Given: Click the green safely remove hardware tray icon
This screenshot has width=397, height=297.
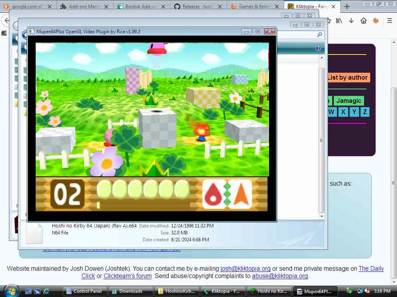Looking at the screenshot, I should coord(349,291).
